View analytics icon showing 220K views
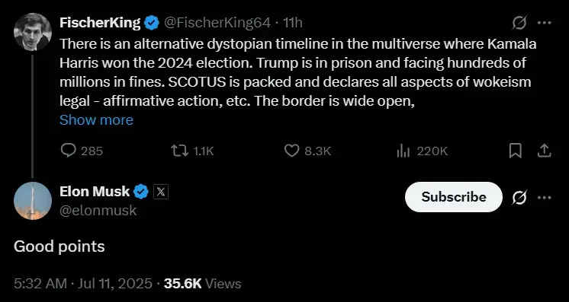The image size is (569, 302). pos(403,151)
